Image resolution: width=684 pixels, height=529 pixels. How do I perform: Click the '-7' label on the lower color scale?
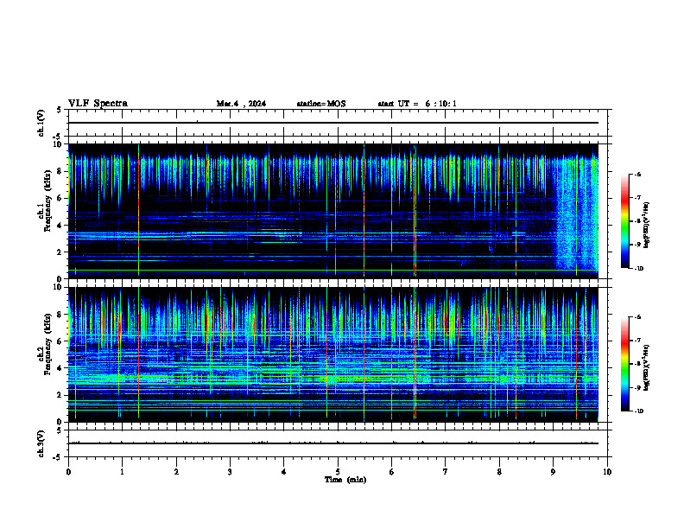coord(636,341)
